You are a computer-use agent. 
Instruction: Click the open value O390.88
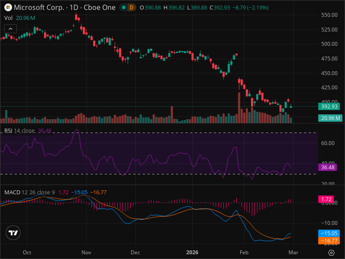[151, 7]
